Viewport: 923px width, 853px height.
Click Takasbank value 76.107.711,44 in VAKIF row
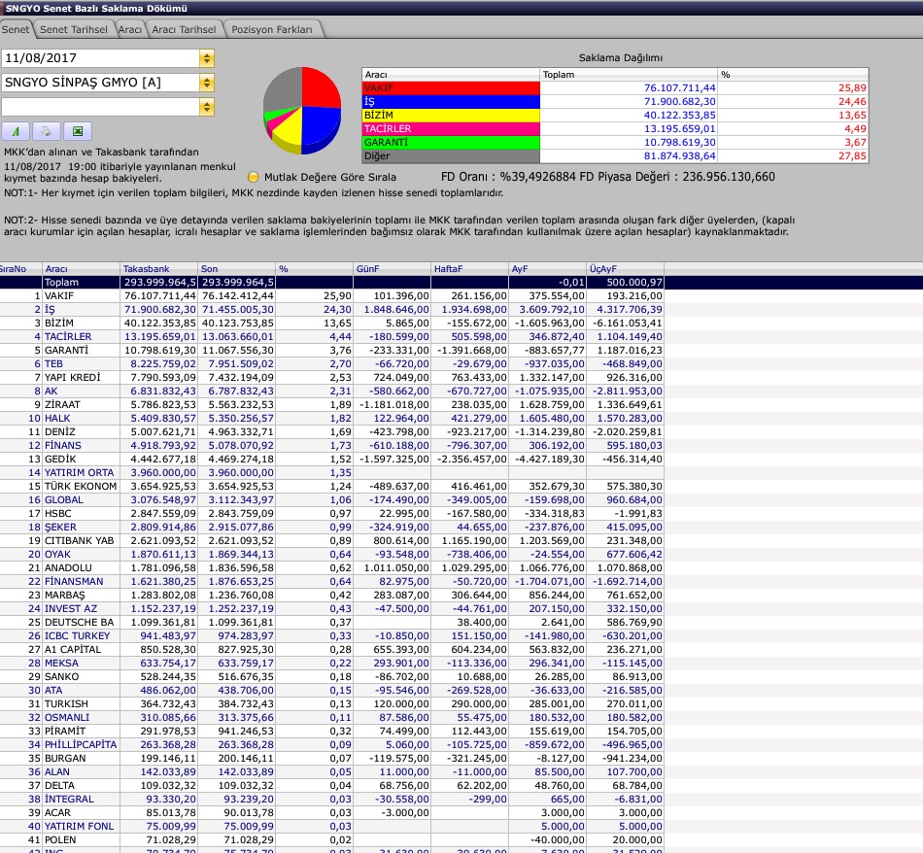pyautogui.click(x=160, y=296)
